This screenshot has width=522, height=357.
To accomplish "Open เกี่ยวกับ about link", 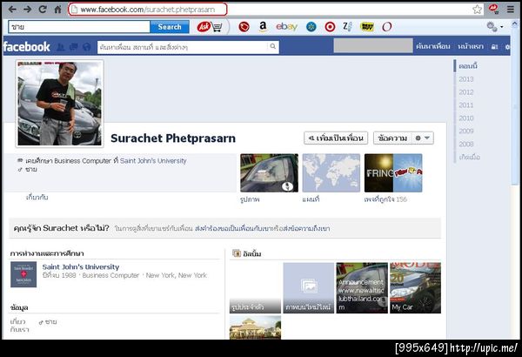I will pos(37,198).
